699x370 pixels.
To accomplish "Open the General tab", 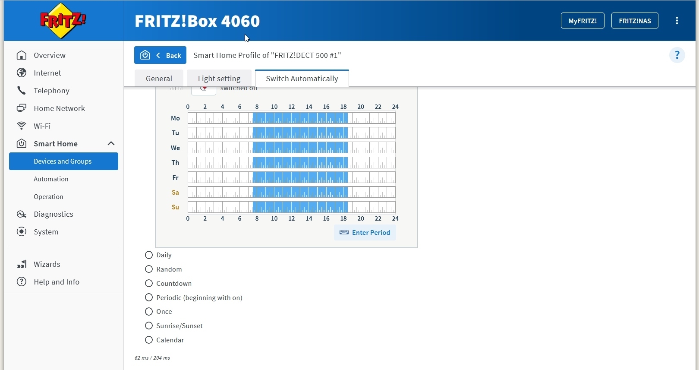I will [x=159, y=79].
